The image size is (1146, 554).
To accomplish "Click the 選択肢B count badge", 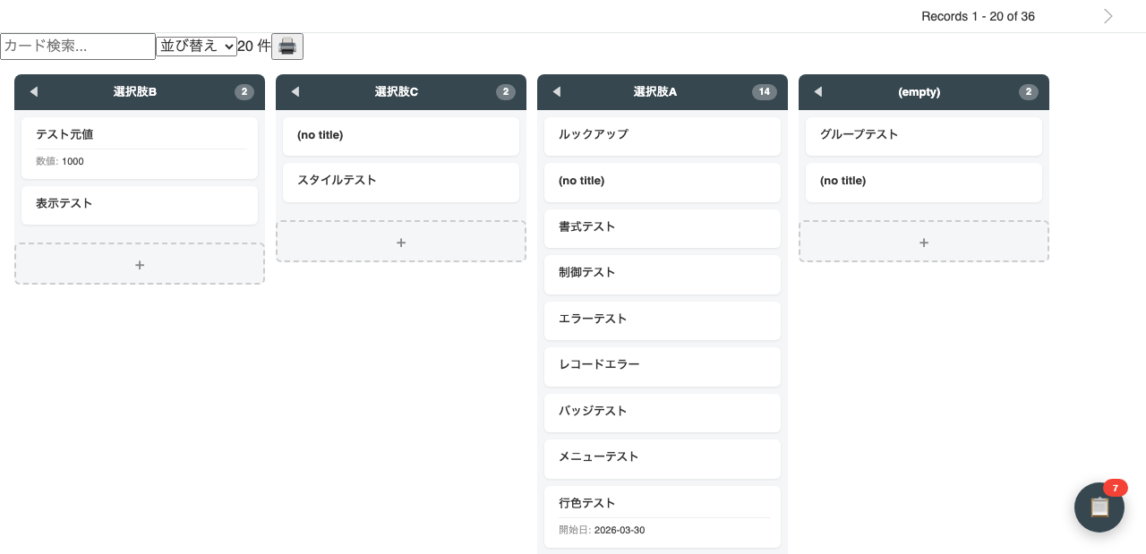I will (x=244, y=92).
